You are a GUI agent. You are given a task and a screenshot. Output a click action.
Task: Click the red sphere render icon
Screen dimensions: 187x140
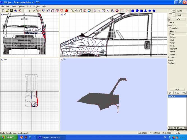click(x=66, y=11)
